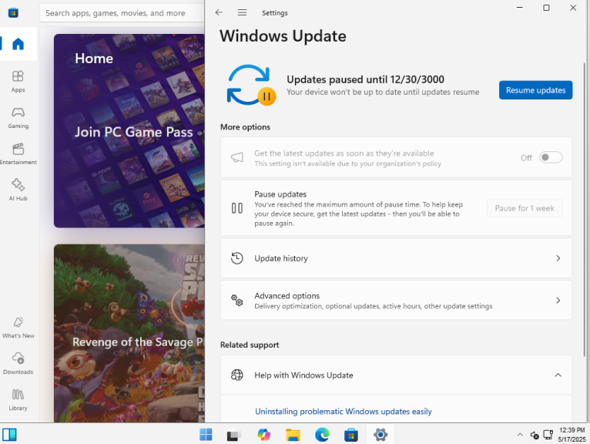The height and width of the screenshot is (444, 590).
Task: Click the Windows Update page heading
Action: tap(283, 35)
